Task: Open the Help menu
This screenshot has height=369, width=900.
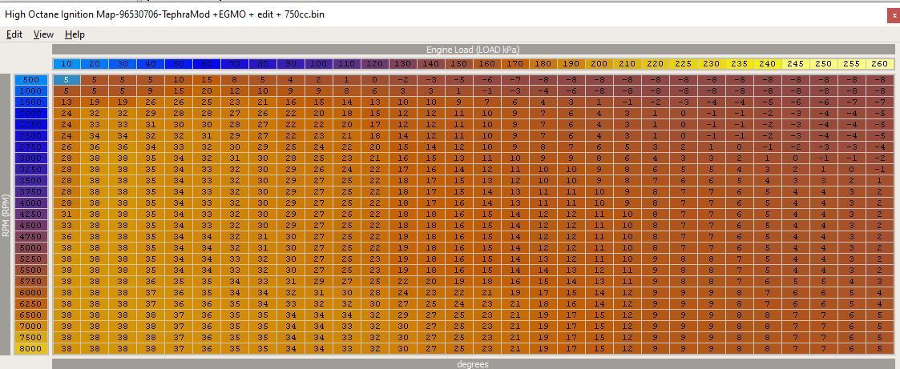Action: pyautogui.click(x=75, y=34)
